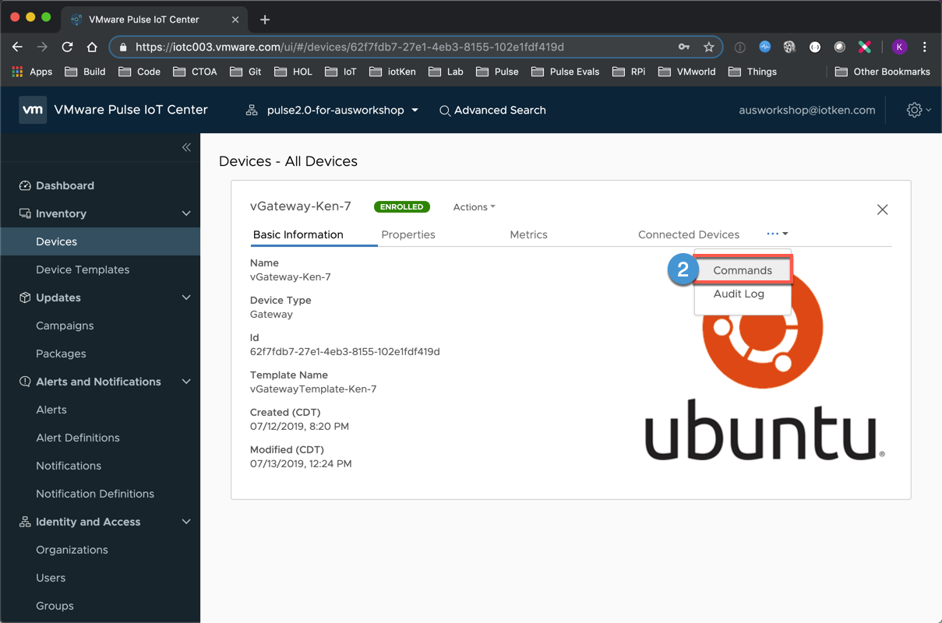The image size is (942, 623).
Task: Click the Identity and Access hierarchy icon
Action: (25, 522)
